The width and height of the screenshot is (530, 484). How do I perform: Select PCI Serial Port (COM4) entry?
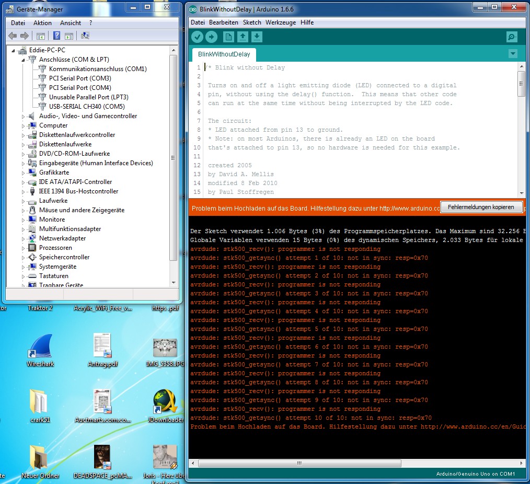pyautogui.click(x=80, y=88)
